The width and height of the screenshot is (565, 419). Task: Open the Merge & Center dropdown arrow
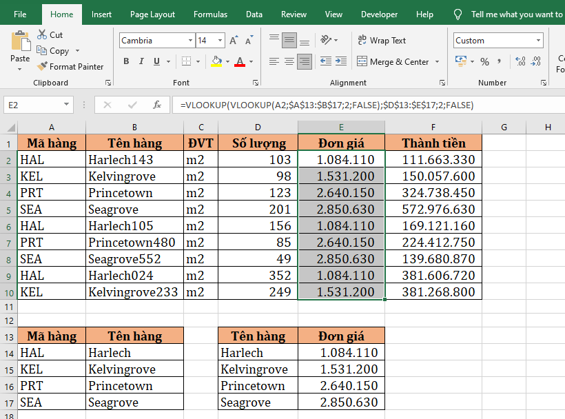pos(437,62)
